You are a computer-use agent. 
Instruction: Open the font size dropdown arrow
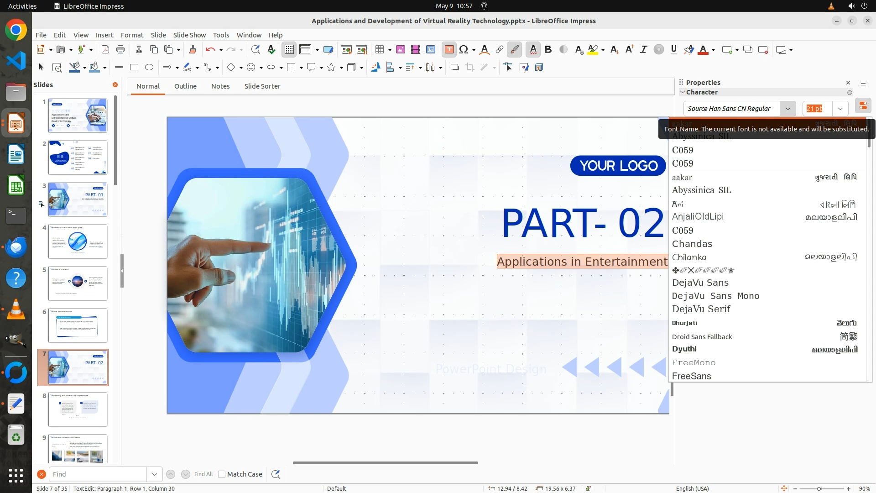tap(840, 109)
